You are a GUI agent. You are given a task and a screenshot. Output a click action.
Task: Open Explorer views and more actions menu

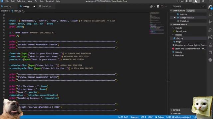coord(203,6)
